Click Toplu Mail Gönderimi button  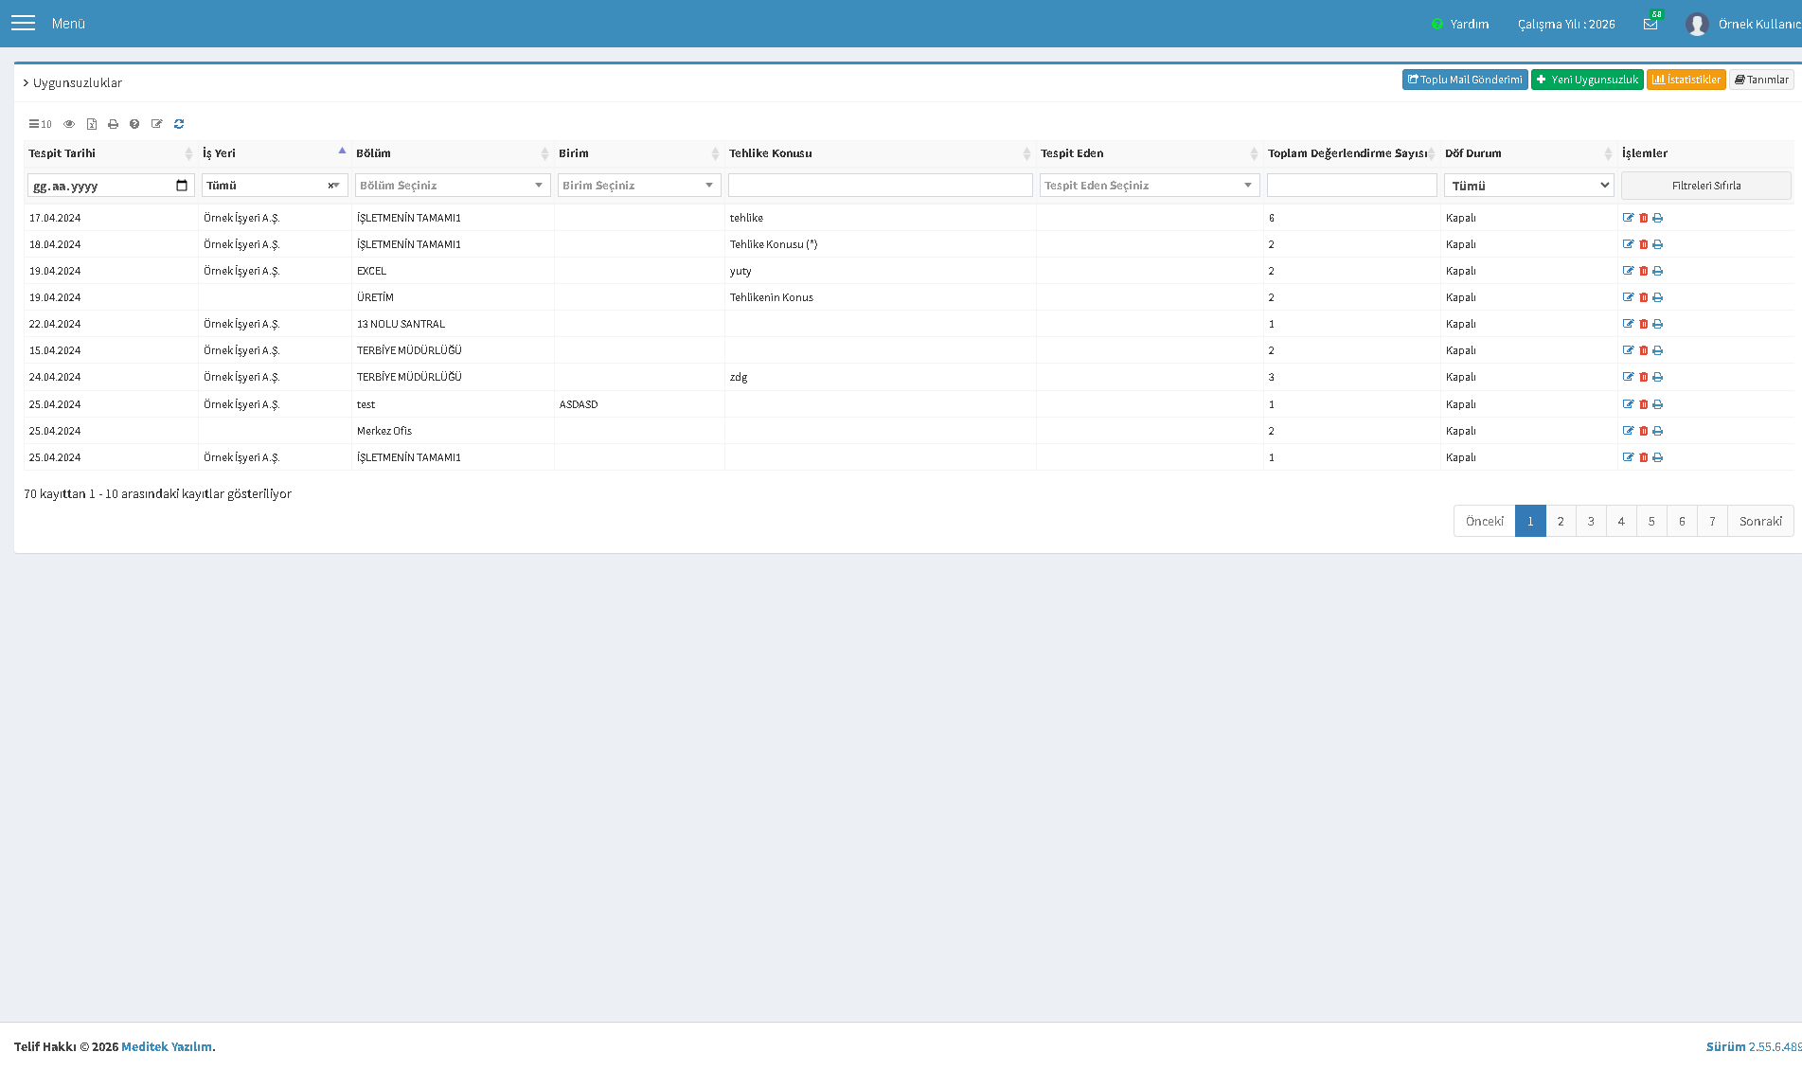pos(1465,80)
